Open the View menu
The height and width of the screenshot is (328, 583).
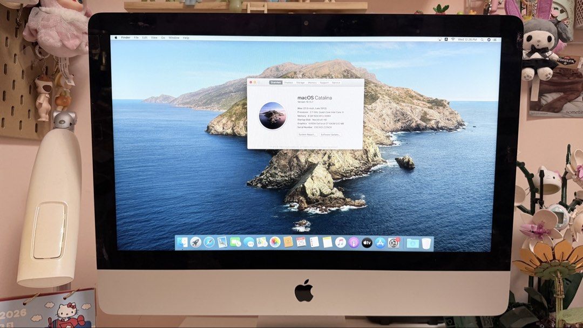point(154,38)
